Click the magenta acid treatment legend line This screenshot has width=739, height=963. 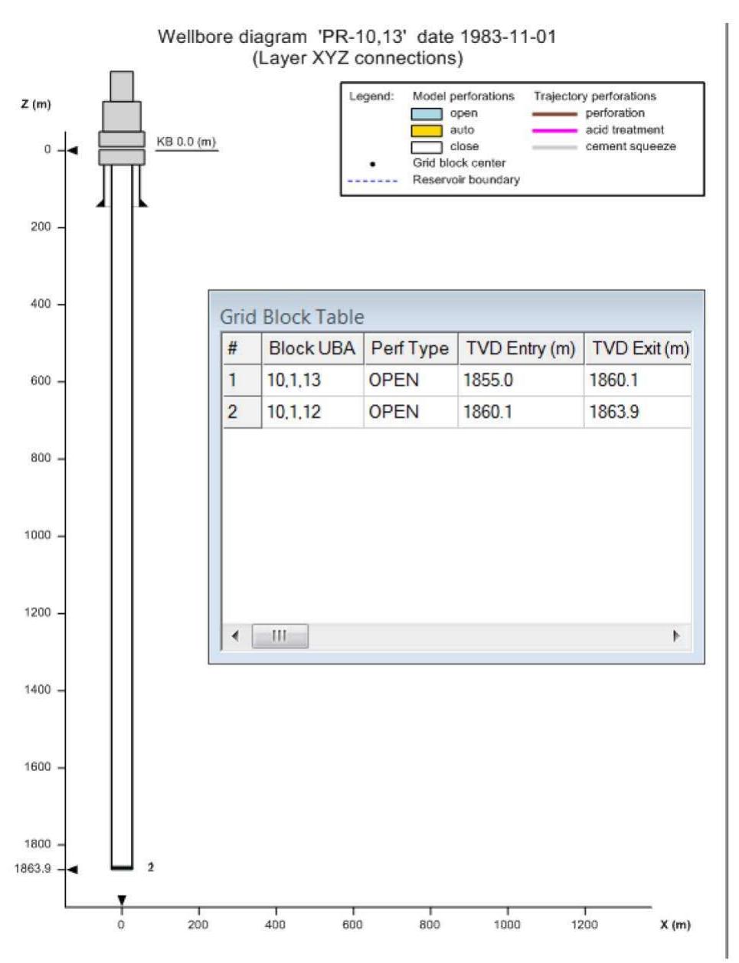(554, 130)
